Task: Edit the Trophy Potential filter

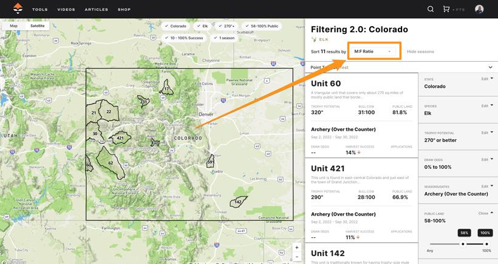Action: [x=487, y=133]
